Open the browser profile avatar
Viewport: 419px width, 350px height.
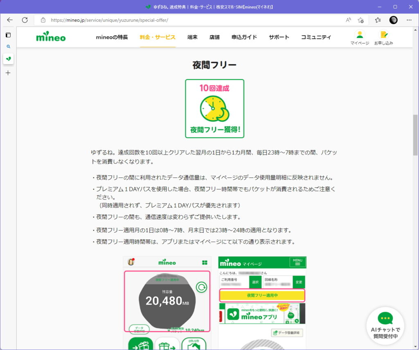coord(393,20)
